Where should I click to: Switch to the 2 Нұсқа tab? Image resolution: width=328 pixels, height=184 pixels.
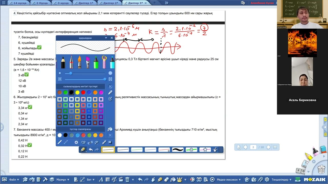click(40, 3)
